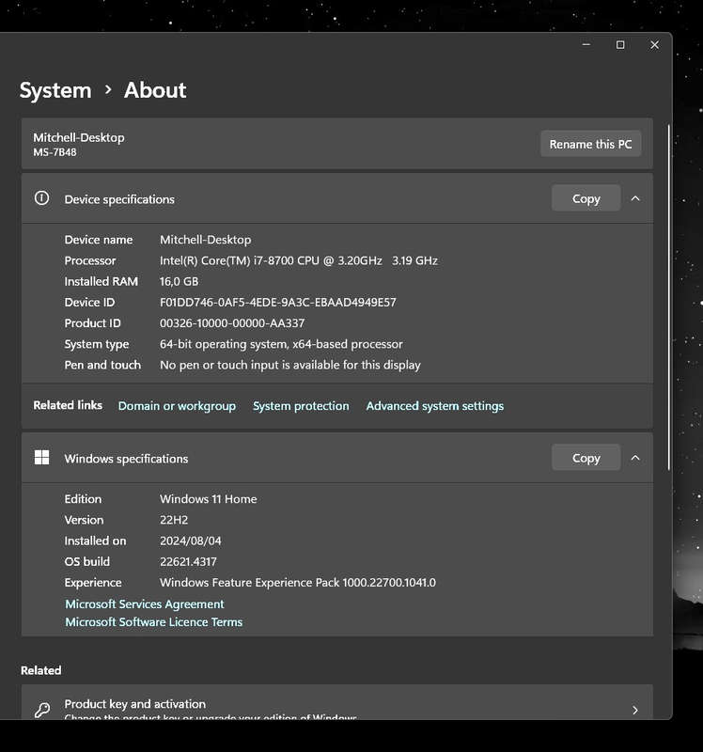
Task: Collapse the Device specifications section
Action: [x=635, y=198]
